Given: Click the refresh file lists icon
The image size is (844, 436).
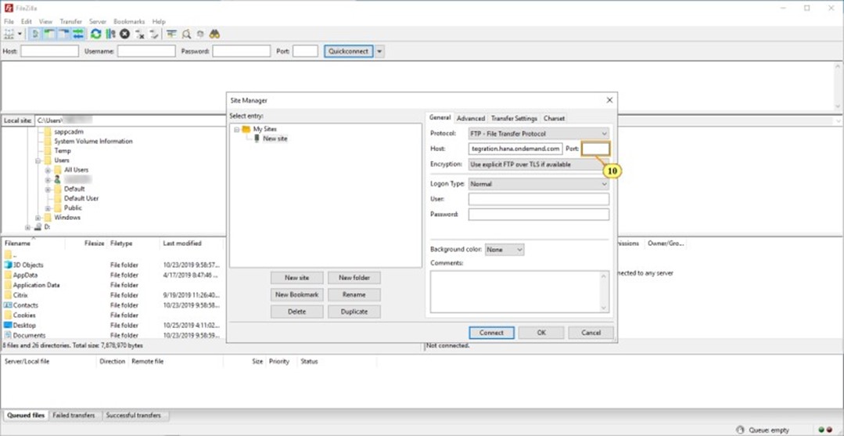Looking at the screenshot, I should tap(95, 34).
